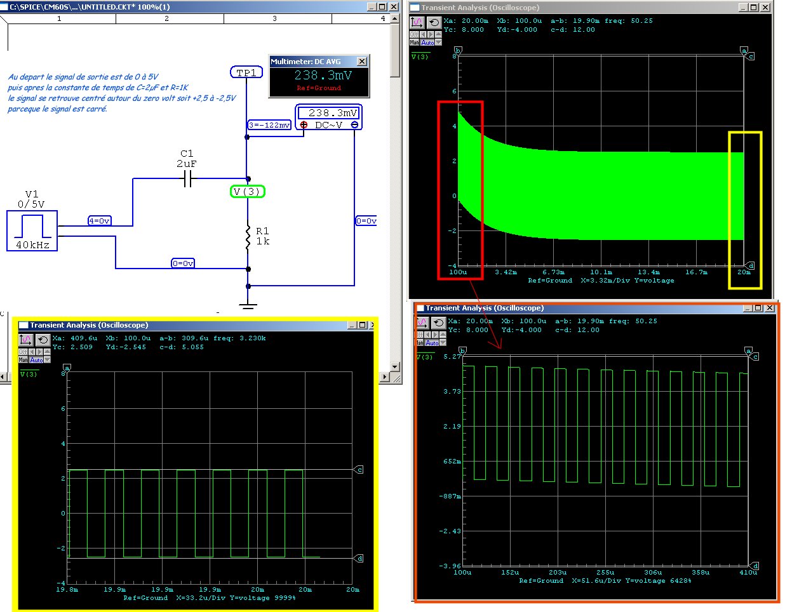Viewport: 785px width, 612px height.
Task: Select the C1 2uF capacitor symbol
Action: point(187,180)
